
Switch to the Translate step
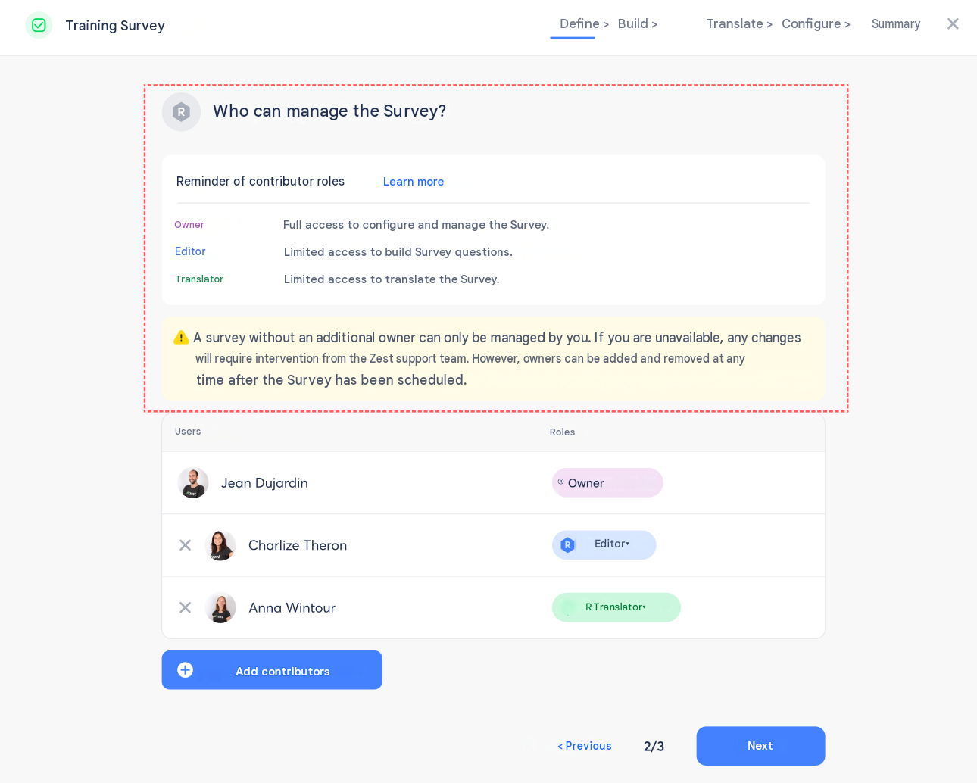click(x=739, y=24)
